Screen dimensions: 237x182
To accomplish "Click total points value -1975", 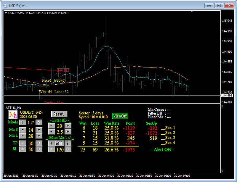I will [x=129, y=150].
